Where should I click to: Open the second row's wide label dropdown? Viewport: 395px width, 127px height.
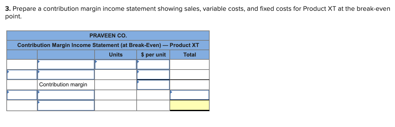point(66,75)
